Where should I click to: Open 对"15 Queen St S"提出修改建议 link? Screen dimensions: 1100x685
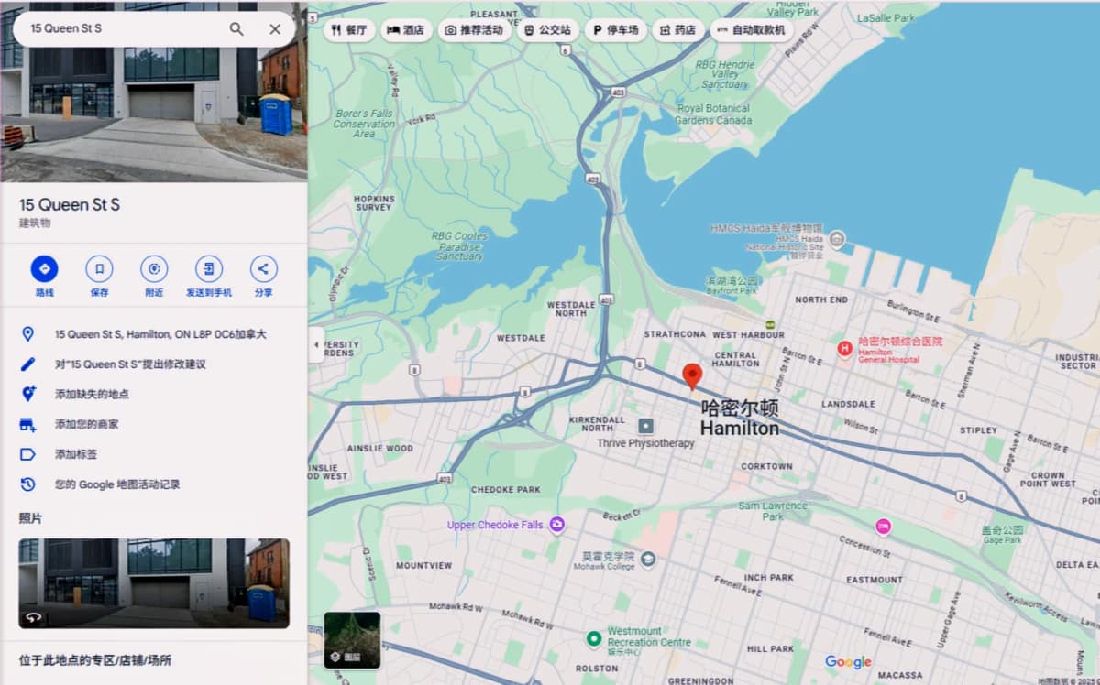click(130, 364)
